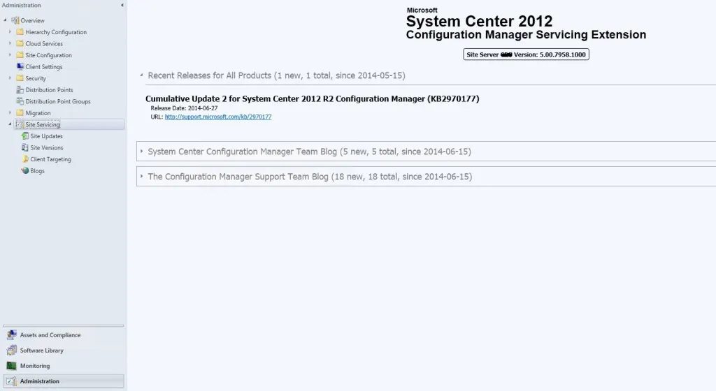Click the Distribution Points server icon

[x=20, y=90]
